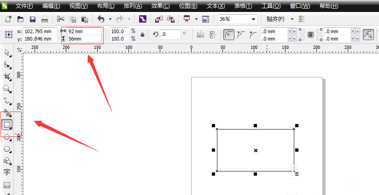This screenshot has height=195, width=379.
Task: Select the Polygon tool
Action: point(7,149)
